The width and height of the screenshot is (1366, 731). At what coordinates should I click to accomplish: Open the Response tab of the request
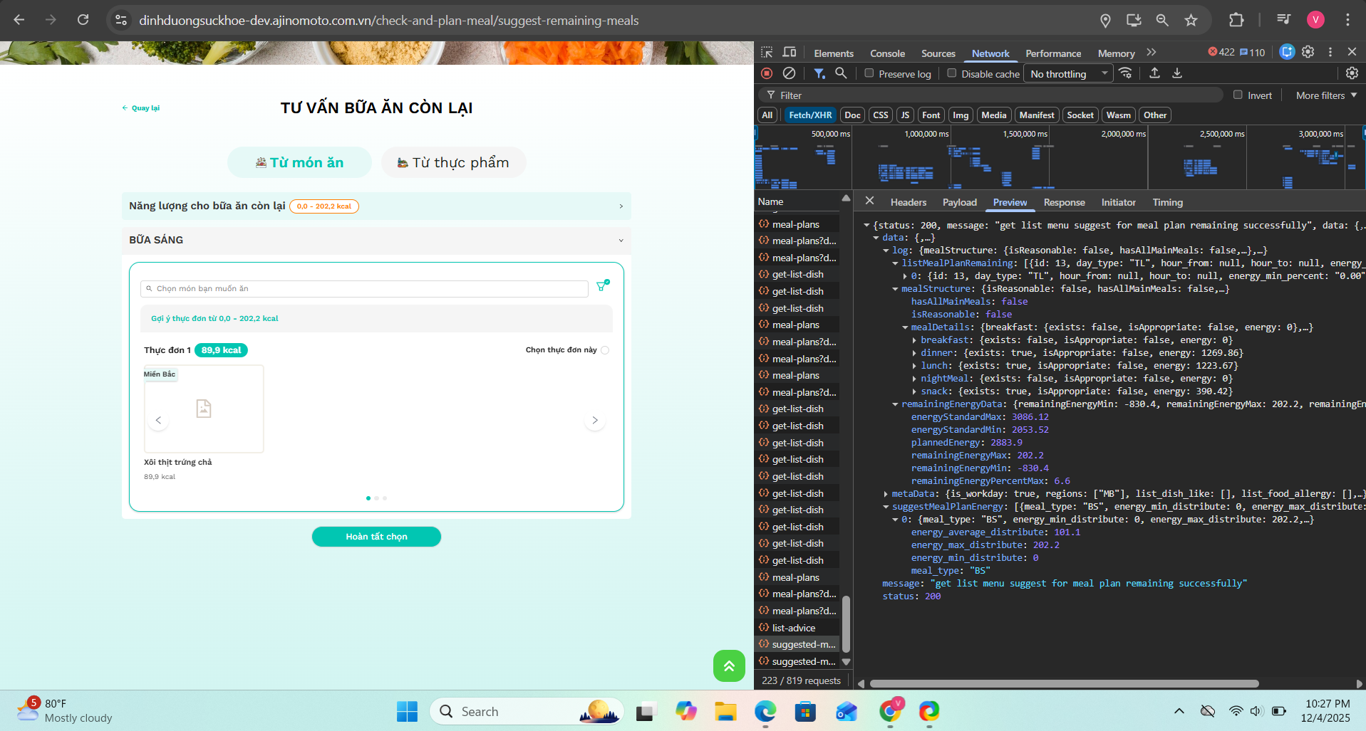[1064, 202]
